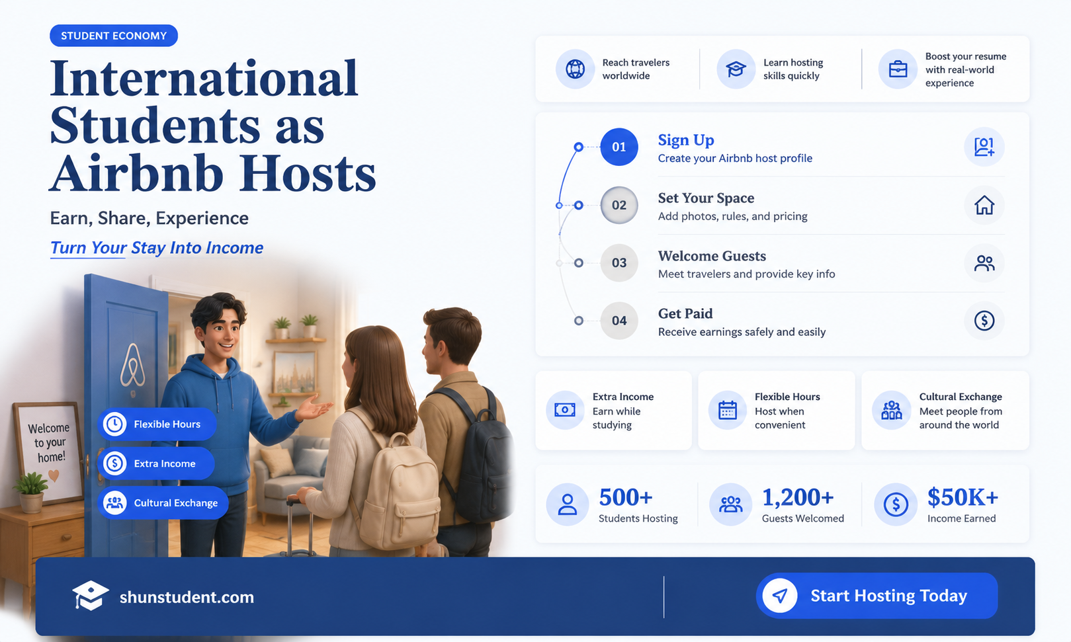Click 'Meet people from around the world' text
Viewport: 1071px width, 642px height.
pyautogui.click(x=961, y=418)
